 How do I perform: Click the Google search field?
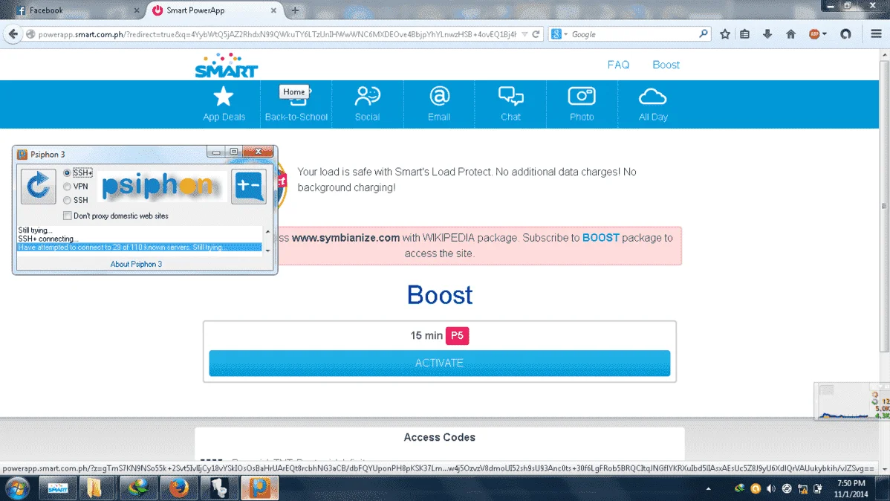[x=633, y=34]
